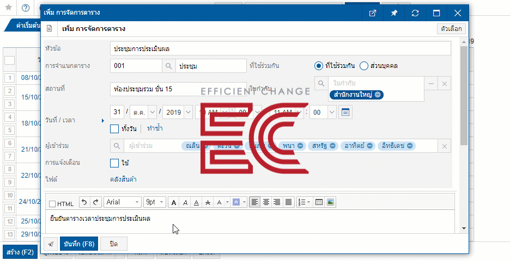This screenshot has width=510, height=261.
Task: Click the send arrow icon beside บันทึก
Action: [51, 244]
